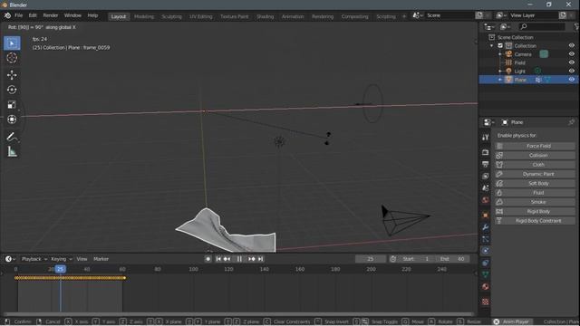Select the Annotate tool

(12, 137)
